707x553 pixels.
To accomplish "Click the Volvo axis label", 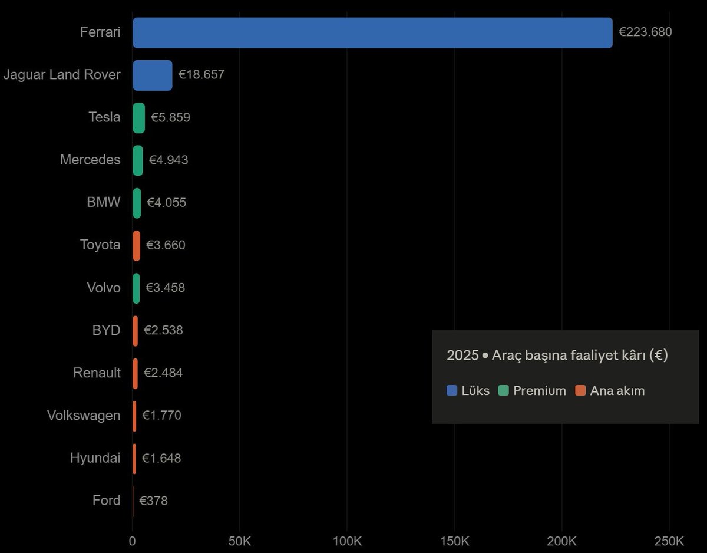I will point(104,288).
